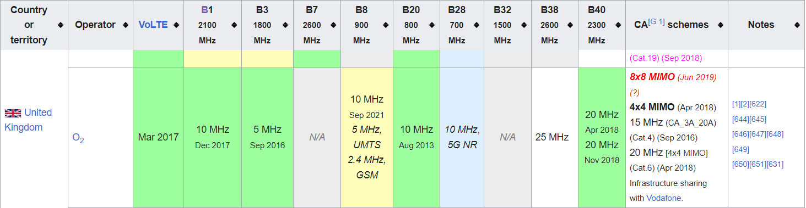The width and height of the screenshot is (806, 208).
Task: Sort the B3 1800 MHz column
Action: (x=286, y=25)
